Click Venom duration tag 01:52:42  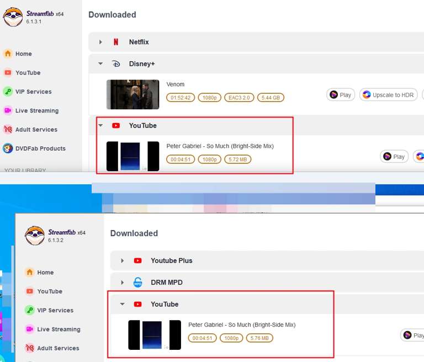(x=181, y=98)
